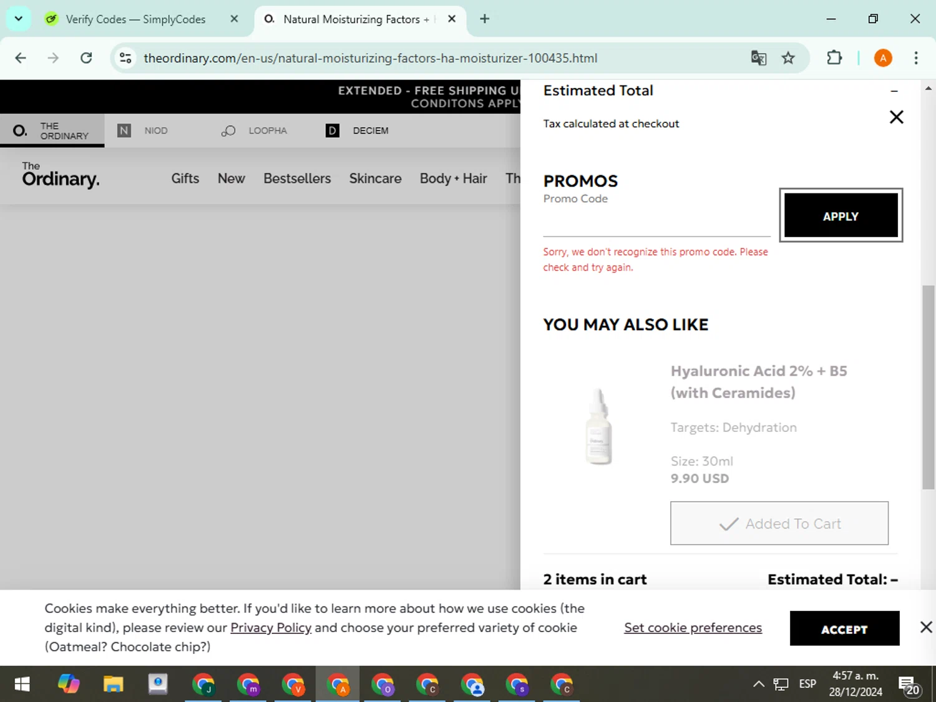Image resolution: width=936 pixels, height=702 pixels.
Task: Open Copilot from taskbar
Action: pos(69,685)
